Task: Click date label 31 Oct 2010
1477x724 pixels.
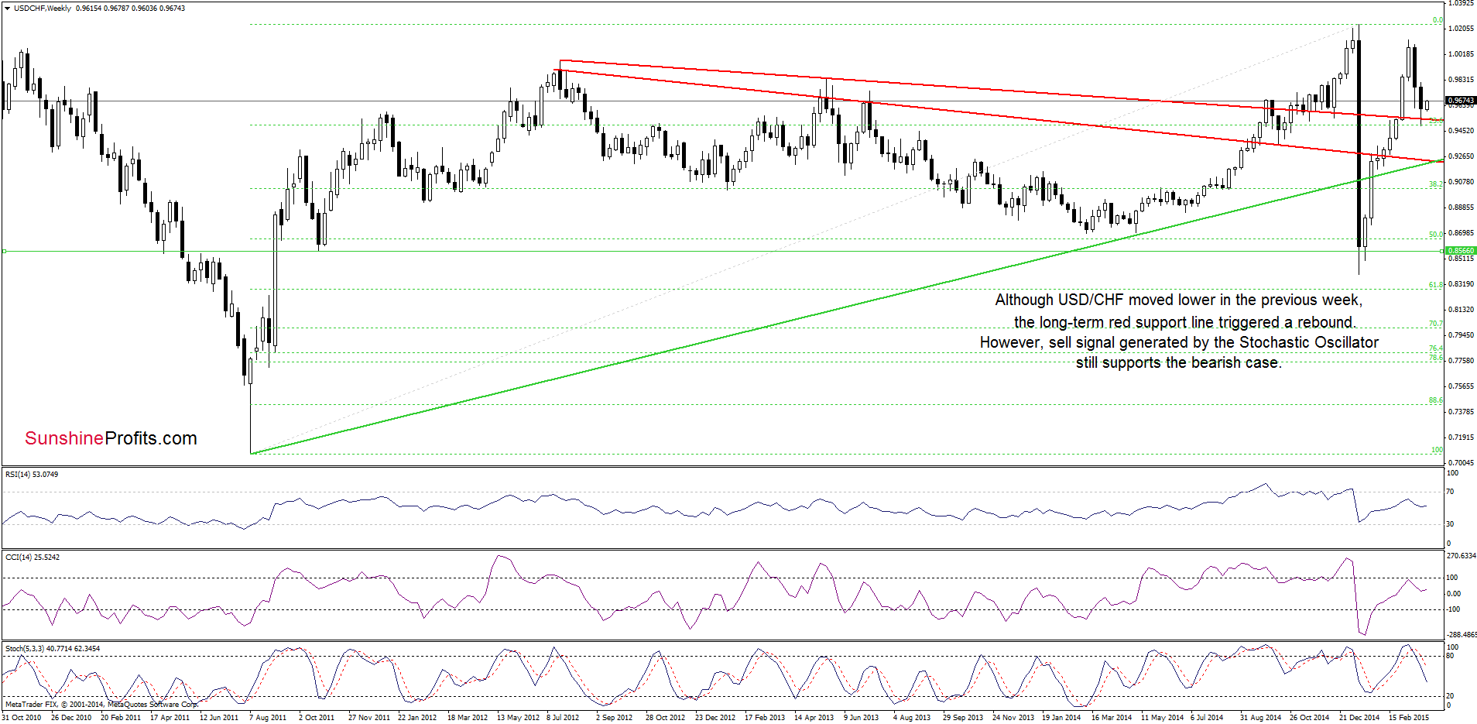Action: pos(22,718)
